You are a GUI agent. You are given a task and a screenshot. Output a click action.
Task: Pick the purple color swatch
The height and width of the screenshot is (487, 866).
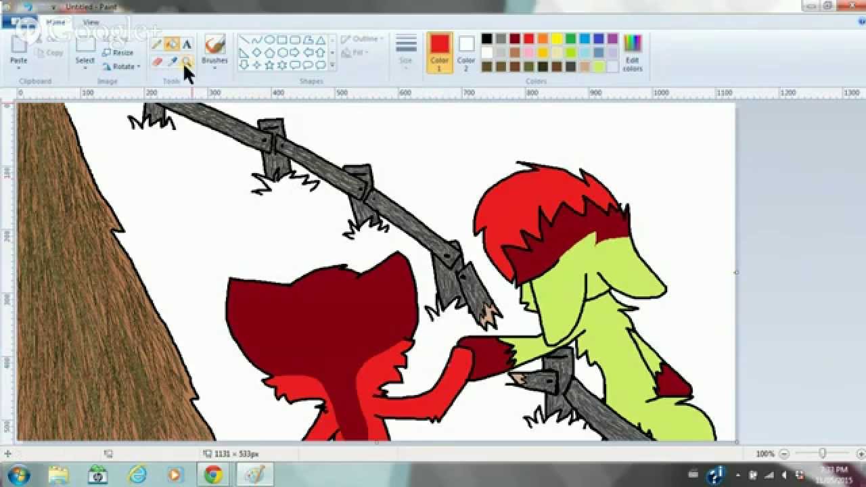[x=613, y=39]
